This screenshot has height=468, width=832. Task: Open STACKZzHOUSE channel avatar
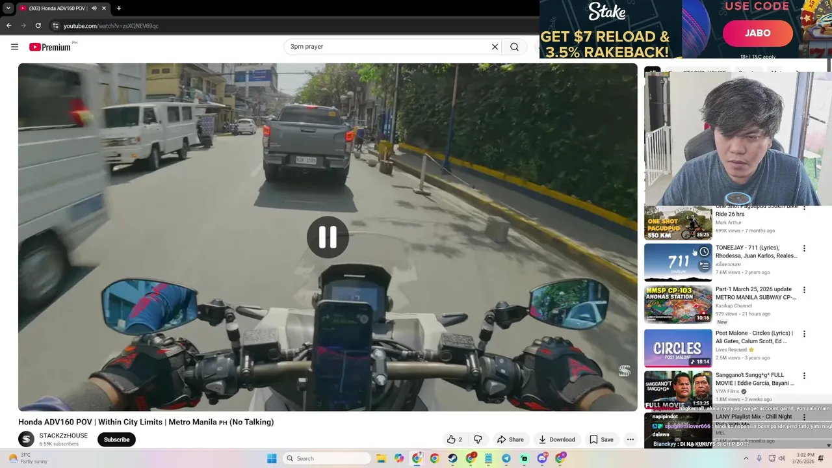pyautogui.click(x=26, y=439)
